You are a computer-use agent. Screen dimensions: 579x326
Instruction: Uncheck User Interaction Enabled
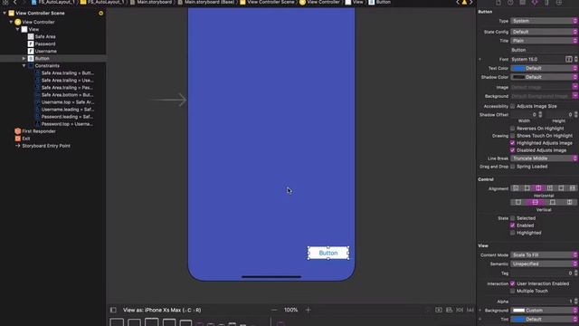513,283
